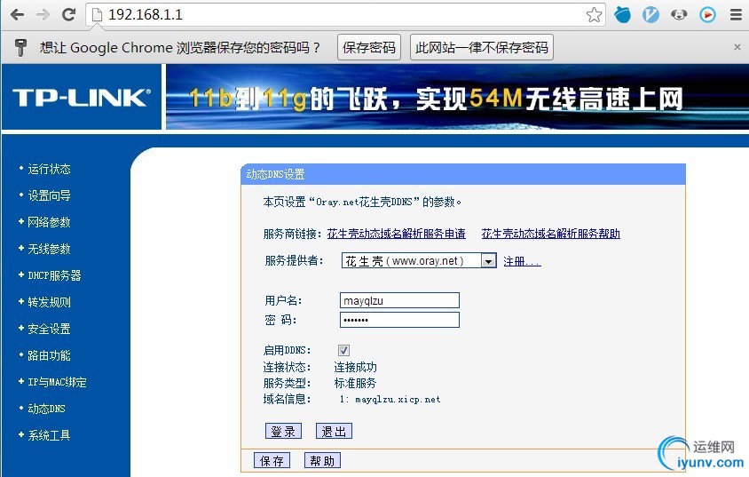Reload the page with refresh icon
This screenshot has height=477, width=749.
click(x=69, y=15)
